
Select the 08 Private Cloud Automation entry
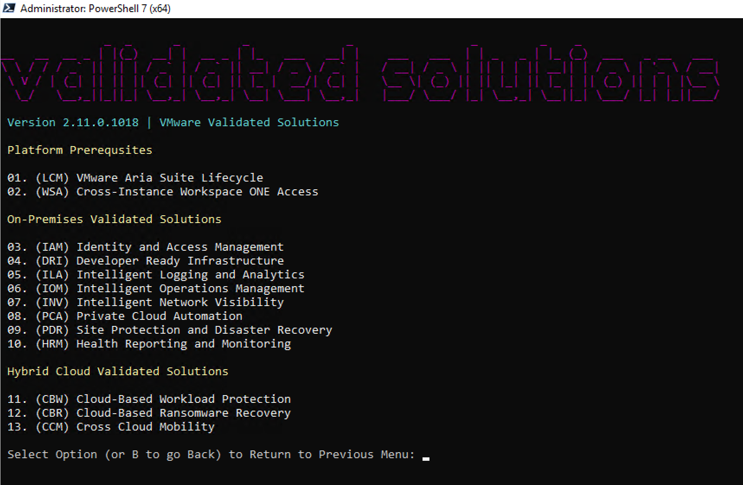[125, 316]
